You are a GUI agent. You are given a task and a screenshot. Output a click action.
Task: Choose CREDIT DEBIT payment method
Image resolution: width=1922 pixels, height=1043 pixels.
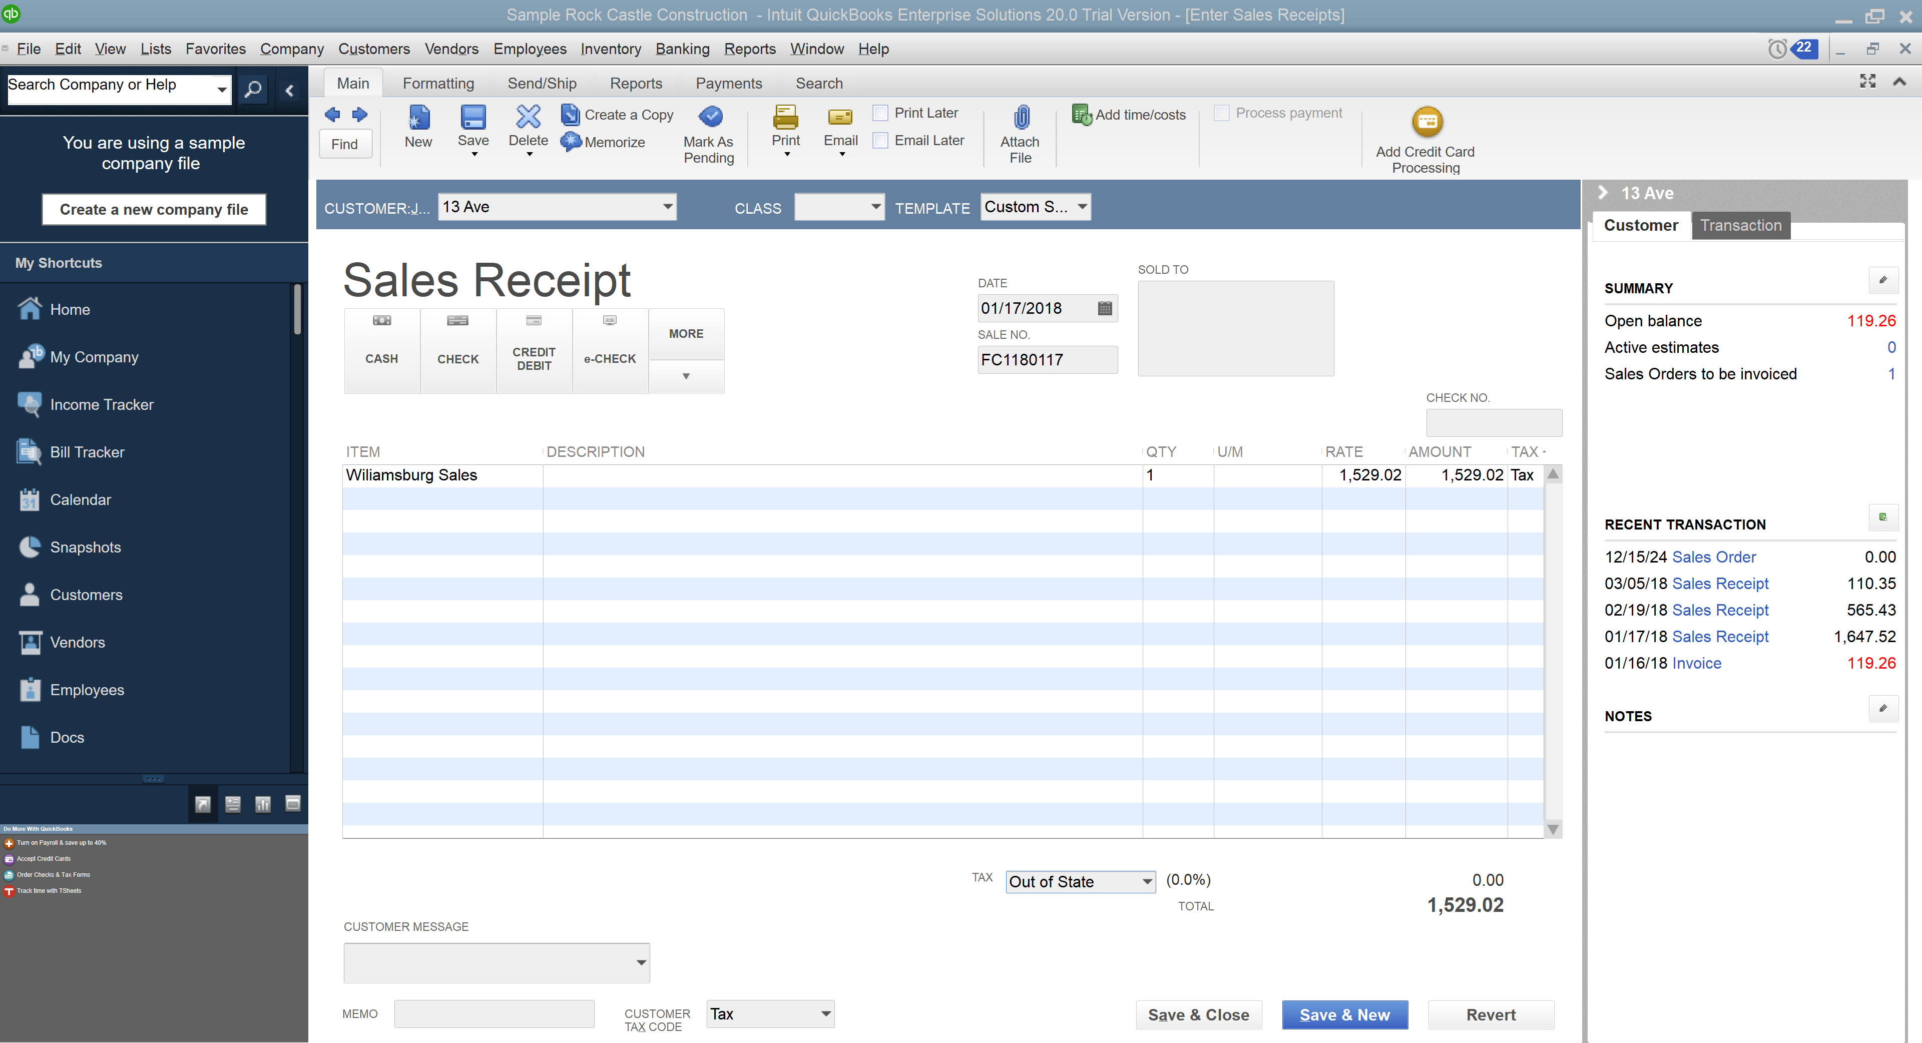click(534, 351)
